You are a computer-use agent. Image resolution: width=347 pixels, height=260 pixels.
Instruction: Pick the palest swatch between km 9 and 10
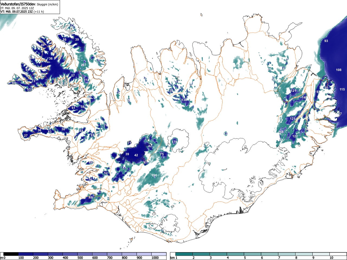pyautogui.click(x=321, y=254)
